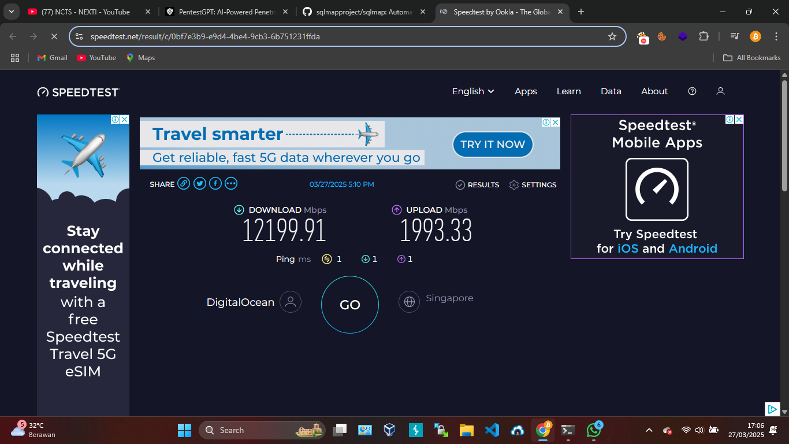Close the left airplane eSIM ad
This screenshot has width=789, height=444.
[125, 119]
